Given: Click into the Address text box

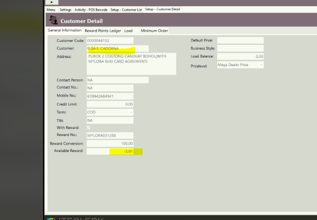Looking at the screenshot, I should coord(131,64).
